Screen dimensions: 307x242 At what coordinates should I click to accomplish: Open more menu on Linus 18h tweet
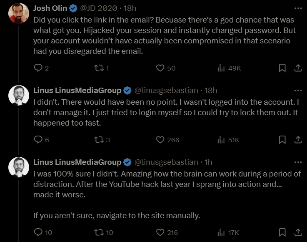pos(298,91)
